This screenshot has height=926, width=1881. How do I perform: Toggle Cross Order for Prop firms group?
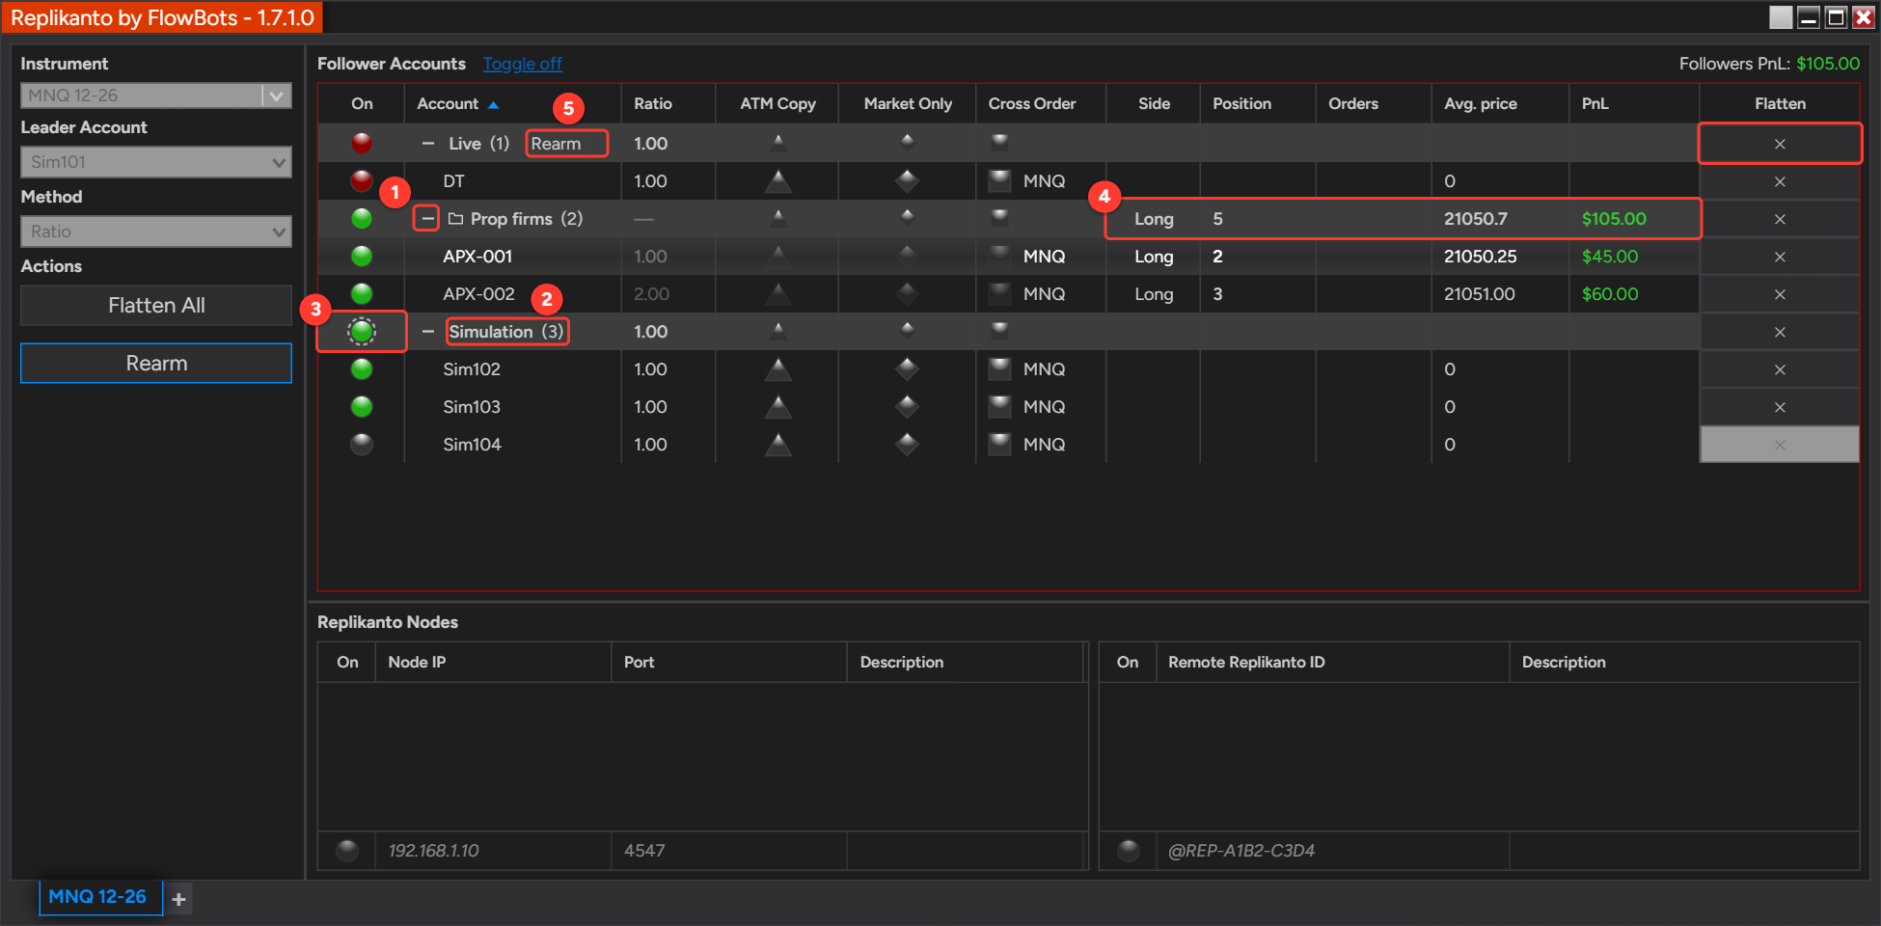click(x=1000, y=217)
